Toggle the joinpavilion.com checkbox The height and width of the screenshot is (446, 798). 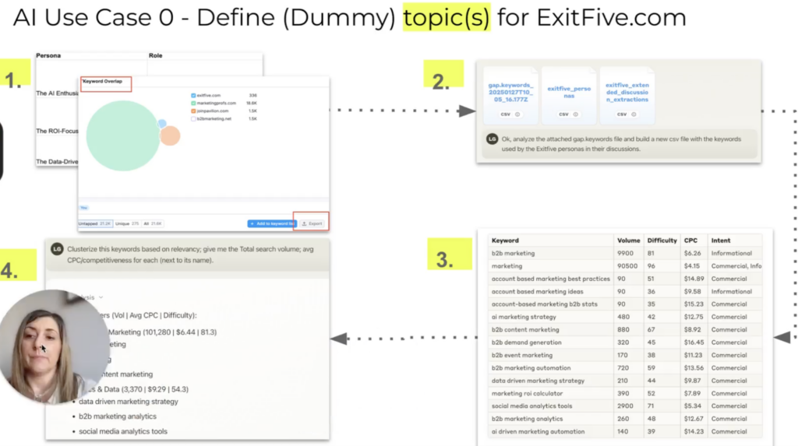click(x=193, y=111)
